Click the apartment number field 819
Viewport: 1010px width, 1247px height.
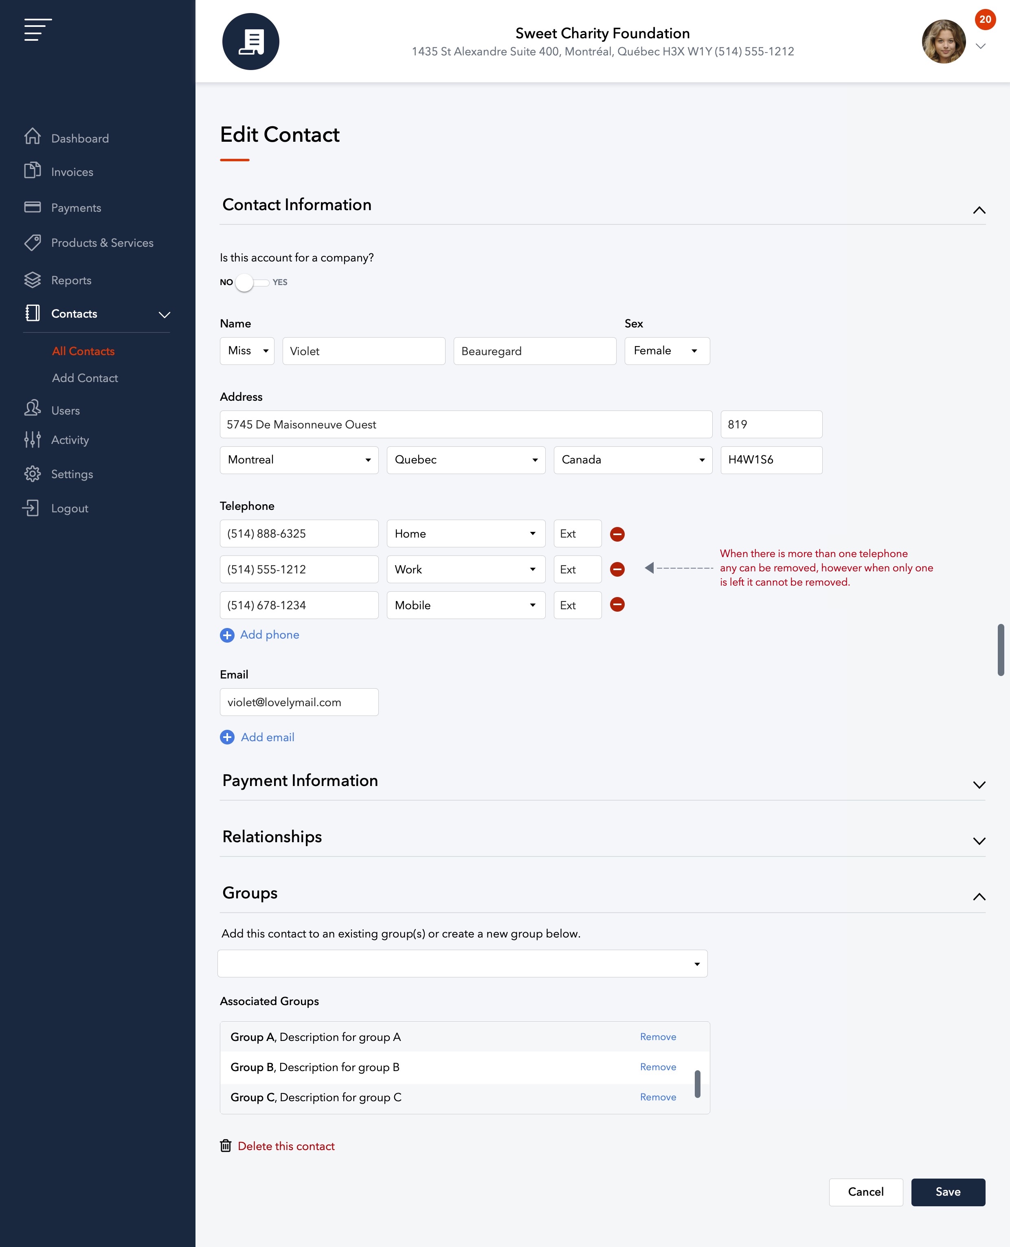pyautogui.click(x=771, y=424)
